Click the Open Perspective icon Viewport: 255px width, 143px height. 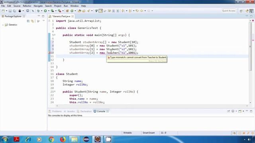pyautogui.click(x=241, y=11)
